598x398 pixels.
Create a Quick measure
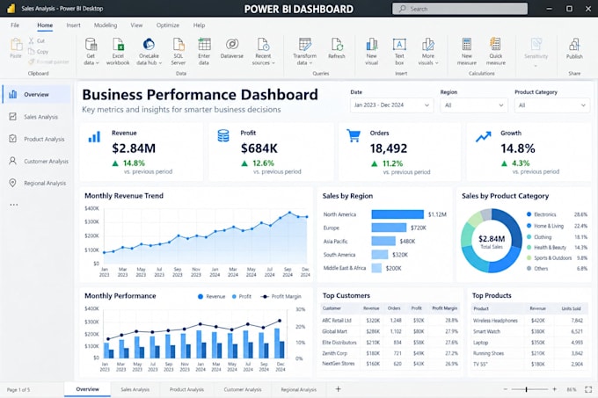point(495,52)
